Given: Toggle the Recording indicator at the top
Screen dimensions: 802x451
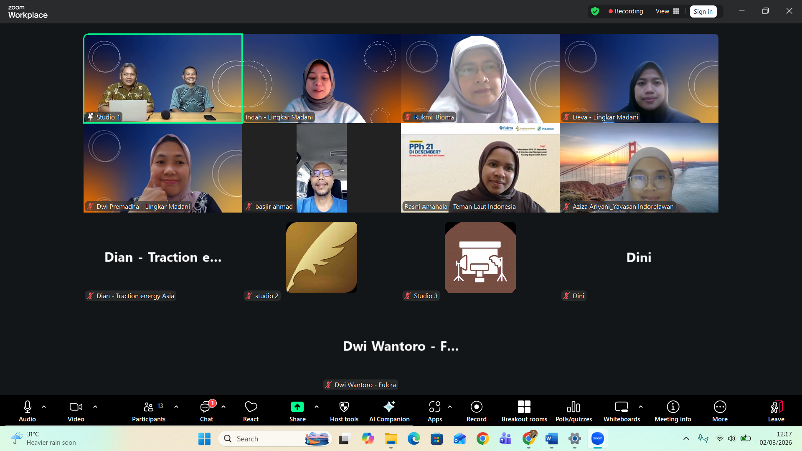Looking at the screenshot, I should pyautogui.click(x=625, y=11).
